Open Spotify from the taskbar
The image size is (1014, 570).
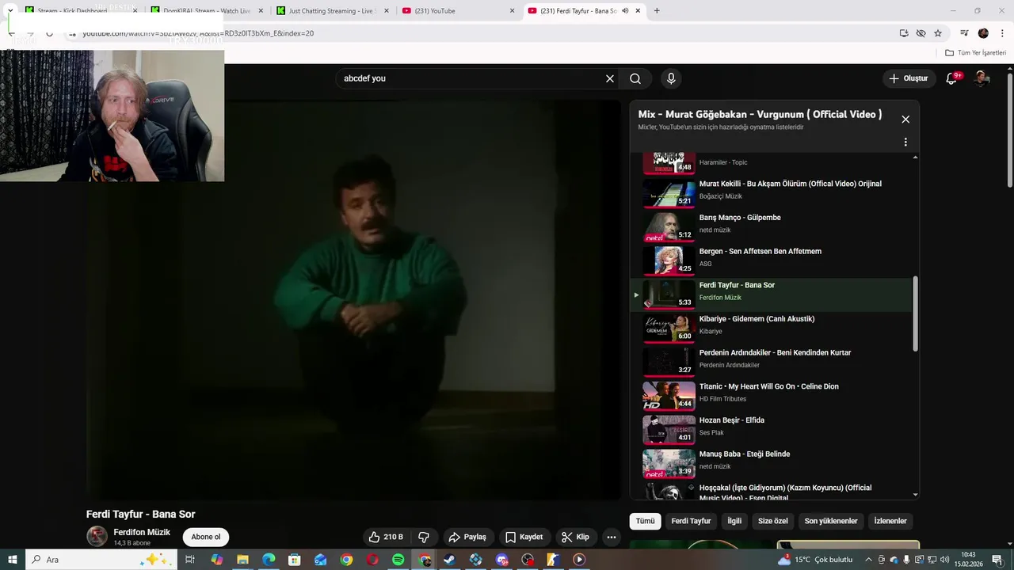coord(398,560)
